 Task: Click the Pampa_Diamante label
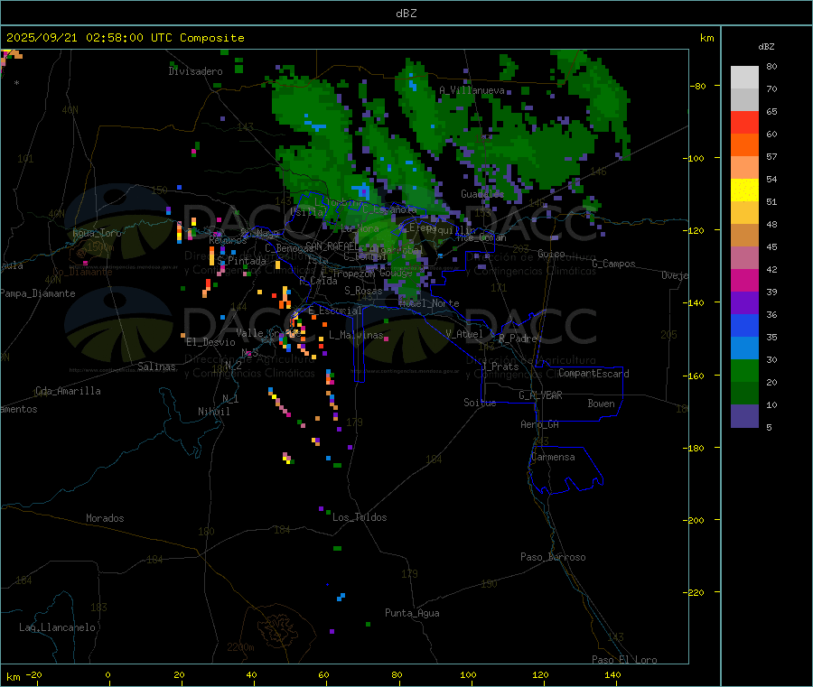38,293
